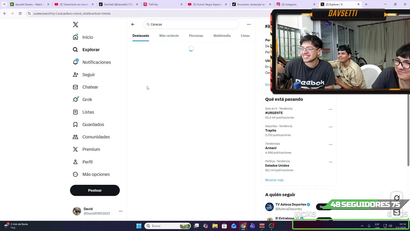Open OBS Studio from taskbar
Screen dimensions: 410x231
271,226
